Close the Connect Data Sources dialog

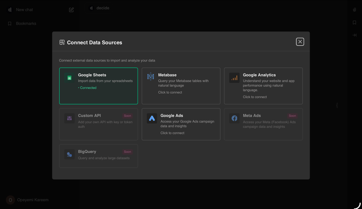coord(300,42)
